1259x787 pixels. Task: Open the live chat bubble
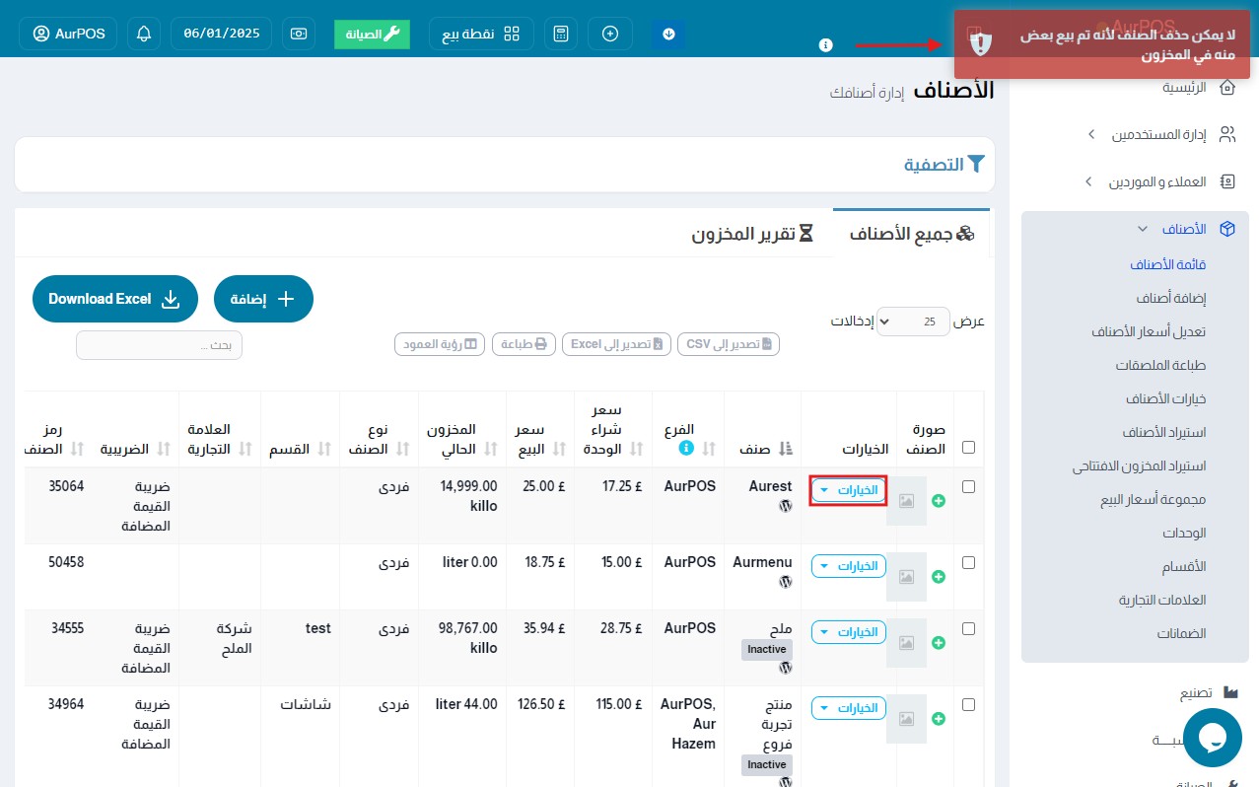(x=1212, y=738)
